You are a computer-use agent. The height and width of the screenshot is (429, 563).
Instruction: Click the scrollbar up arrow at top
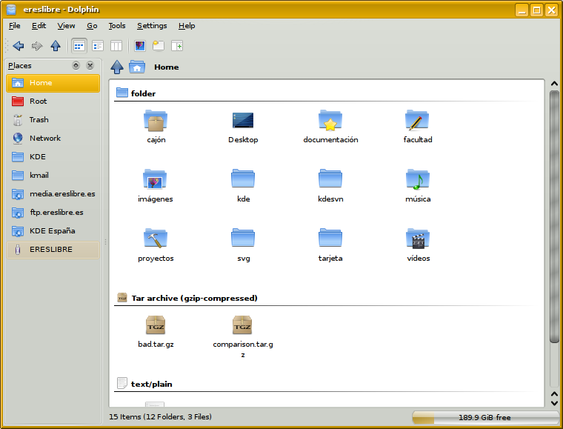pyautogui.click(x=554, y=83)
